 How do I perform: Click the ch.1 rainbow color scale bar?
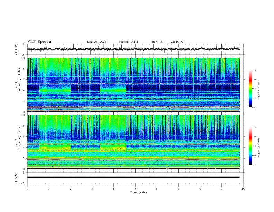tap(250, 89)
